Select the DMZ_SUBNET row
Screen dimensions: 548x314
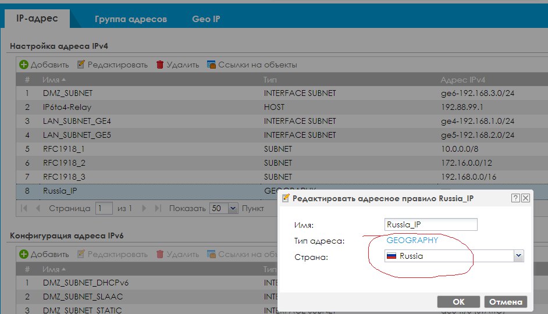click(x=282, y=93)
